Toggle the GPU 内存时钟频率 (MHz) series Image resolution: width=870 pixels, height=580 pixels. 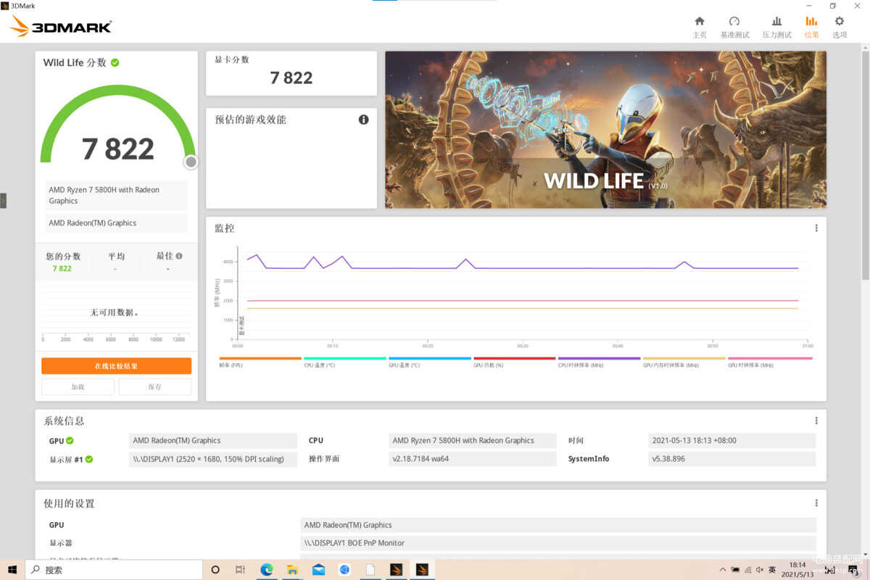click(x=684, y=361)
